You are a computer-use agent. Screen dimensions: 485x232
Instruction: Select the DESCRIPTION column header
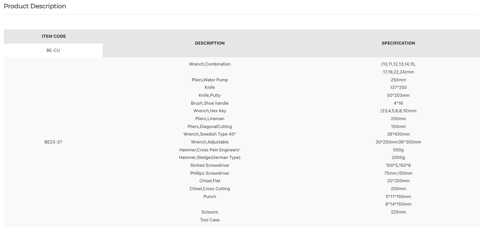(210, 43)
